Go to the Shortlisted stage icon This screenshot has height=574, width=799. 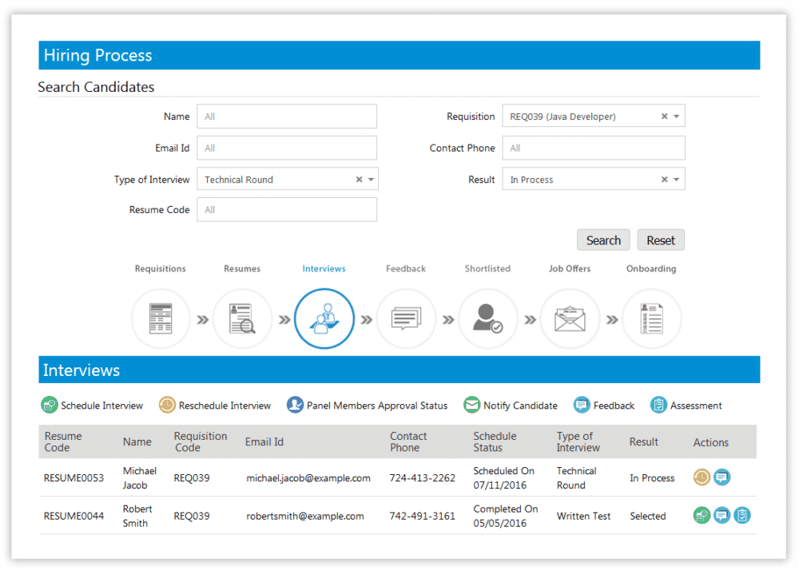487,319
